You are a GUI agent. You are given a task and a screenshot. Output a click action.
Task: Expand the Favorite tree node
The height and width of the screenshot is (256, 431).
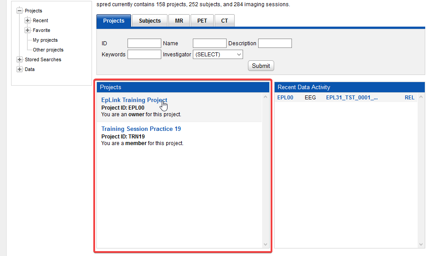pyautogui.click(x=28, y=30)
